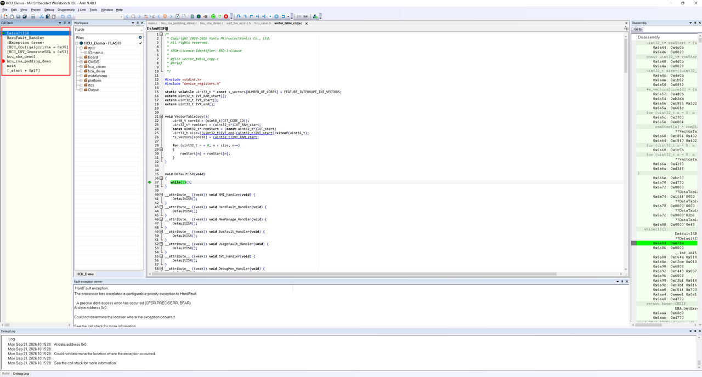Click the Open file toolbar icon
The height and width of the screenshot is (377, 702).
pos(12,16)
